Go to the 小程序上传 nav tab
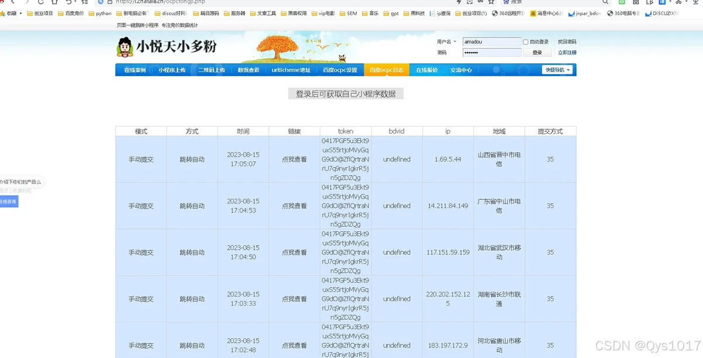 [172, 70]
